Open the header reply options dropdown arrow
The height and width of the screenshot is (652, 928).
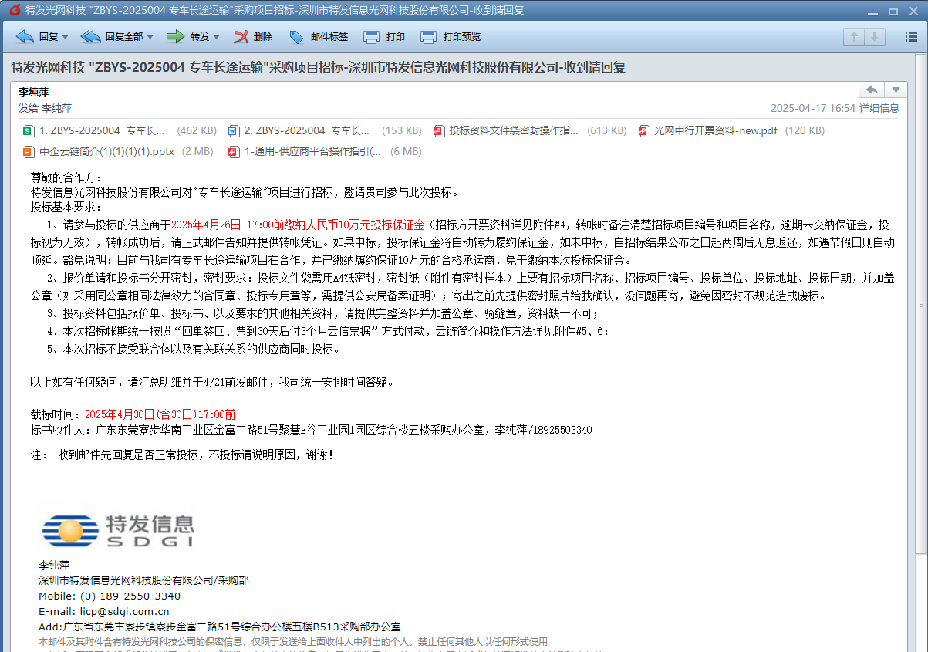896,90
